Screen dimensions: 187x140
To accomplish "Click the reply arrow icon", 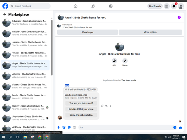I will [106, 106].
